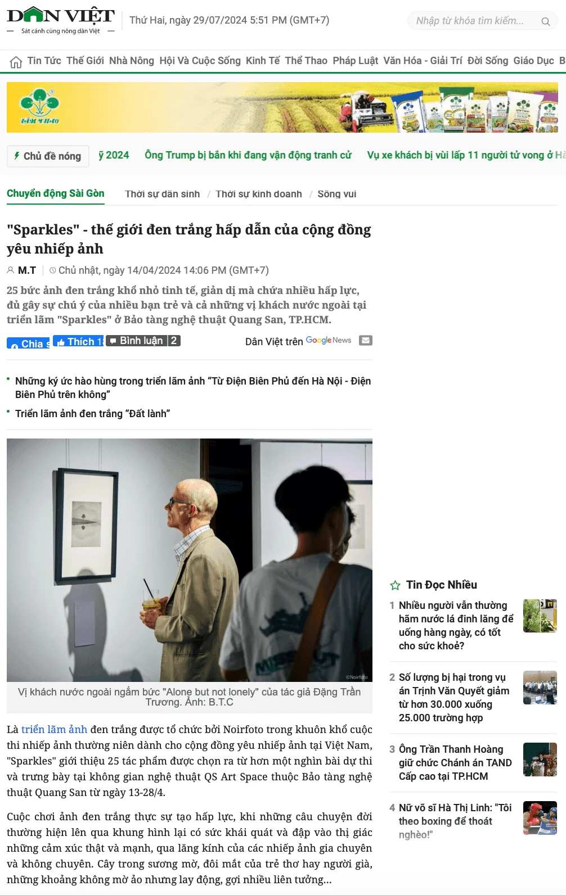Click the home icon in navigation bar
Viewport: 566px width, 895px height.
coord(16,61)
